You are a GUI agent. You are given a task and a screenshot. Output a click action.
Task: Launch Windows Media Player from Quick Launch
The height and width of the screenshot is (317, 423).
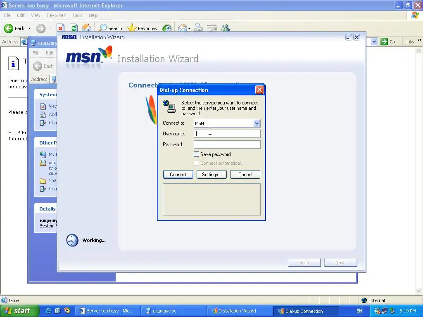pos(67,311)
